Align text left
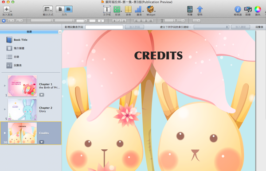Image resolution: width=266 pixels, height=171 pixels. coord(137,21)
